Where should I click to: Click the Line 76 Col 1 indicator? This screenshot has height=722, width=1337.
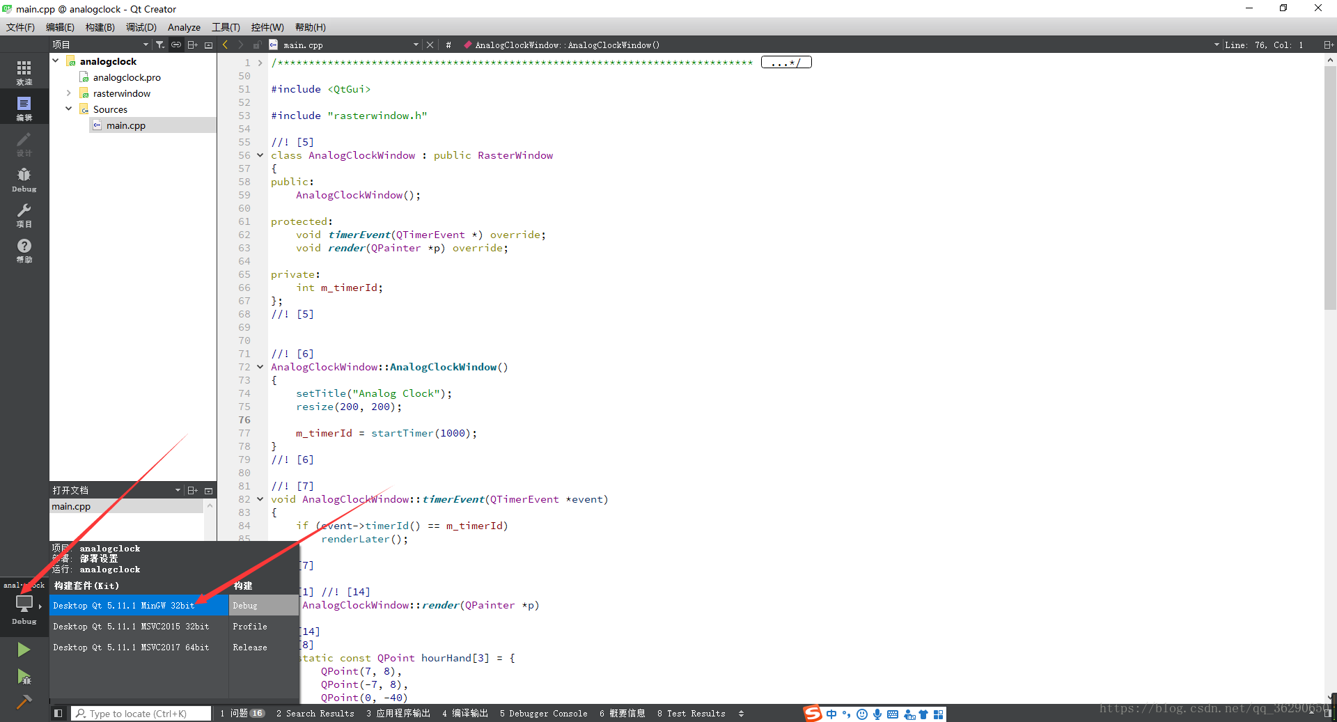pyautogui.click(x=1264, y=45)
